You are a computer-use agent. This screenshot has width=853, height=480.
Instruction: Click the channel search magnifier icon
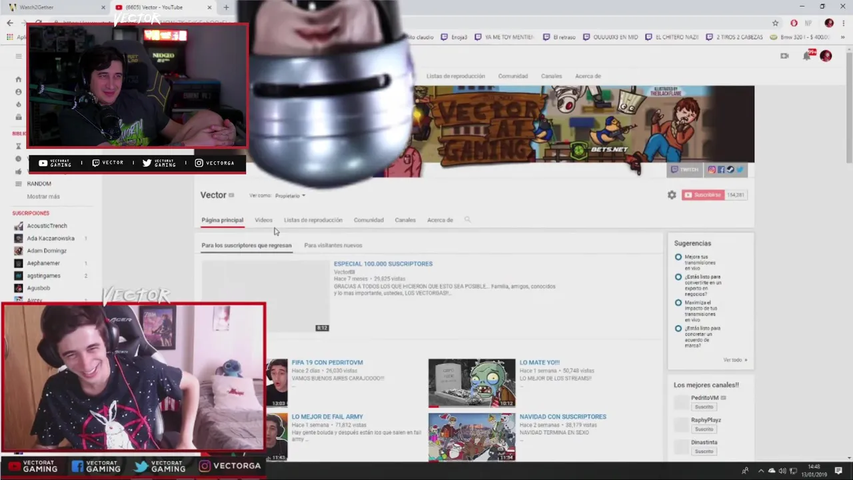pyautogui.click(x=467, y=219)
